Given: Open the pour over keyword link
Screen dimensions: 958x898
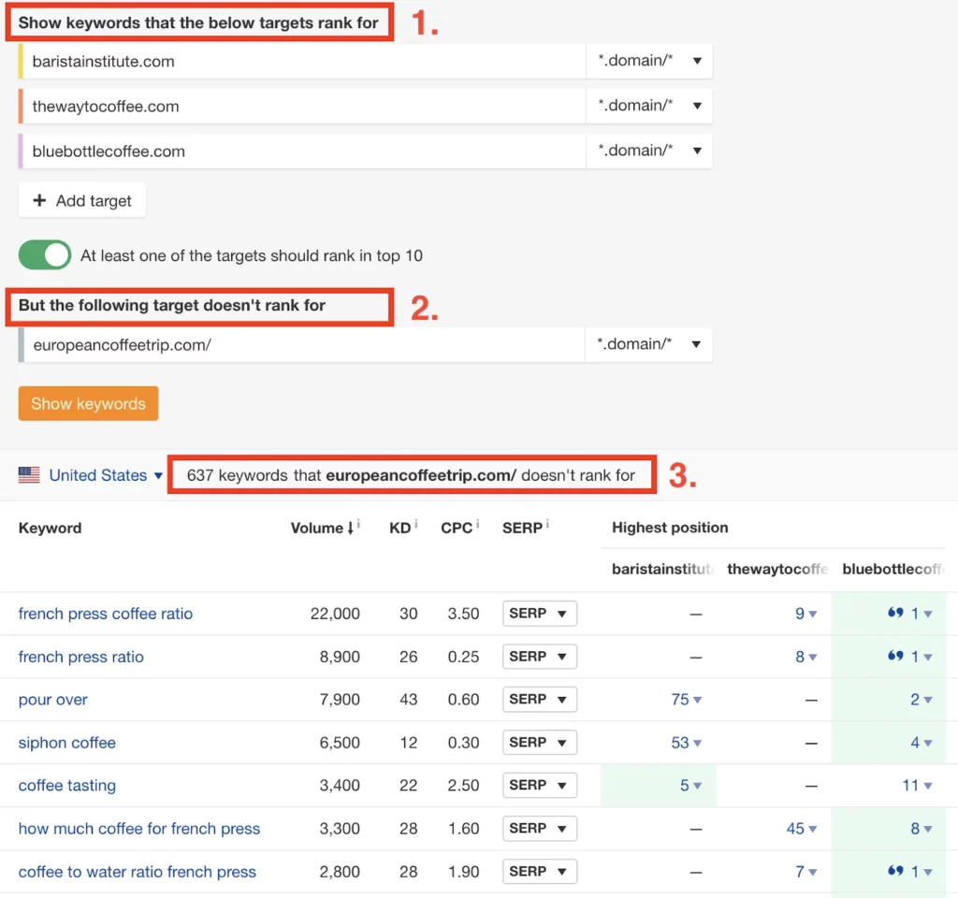Looking at the screenshot, I should [x=52, y=700].
